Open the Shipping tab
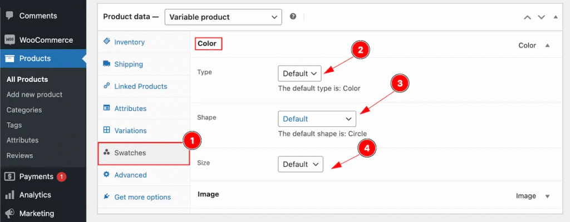 144,65
